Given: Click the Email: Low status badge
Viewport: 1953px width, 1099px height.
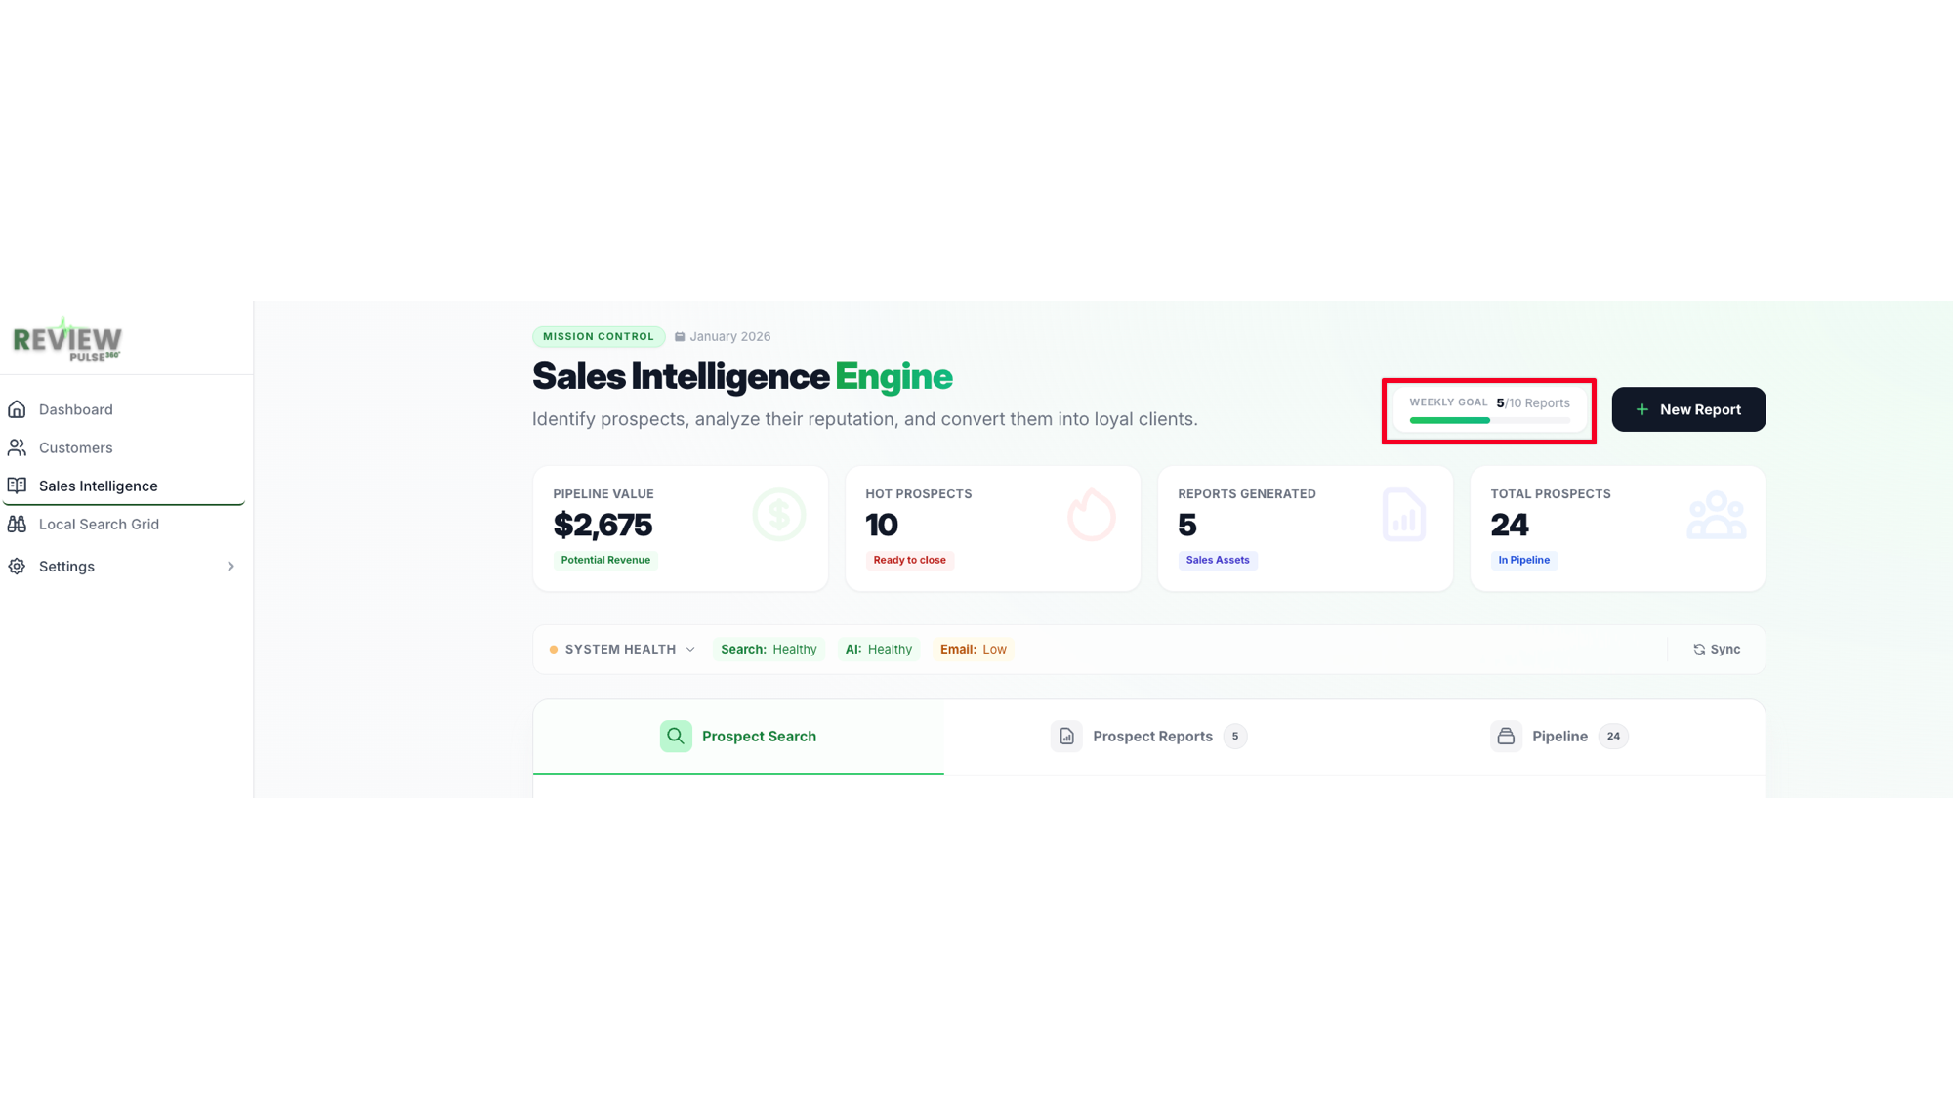Looking at the screenshot, I should coord(973,650).
